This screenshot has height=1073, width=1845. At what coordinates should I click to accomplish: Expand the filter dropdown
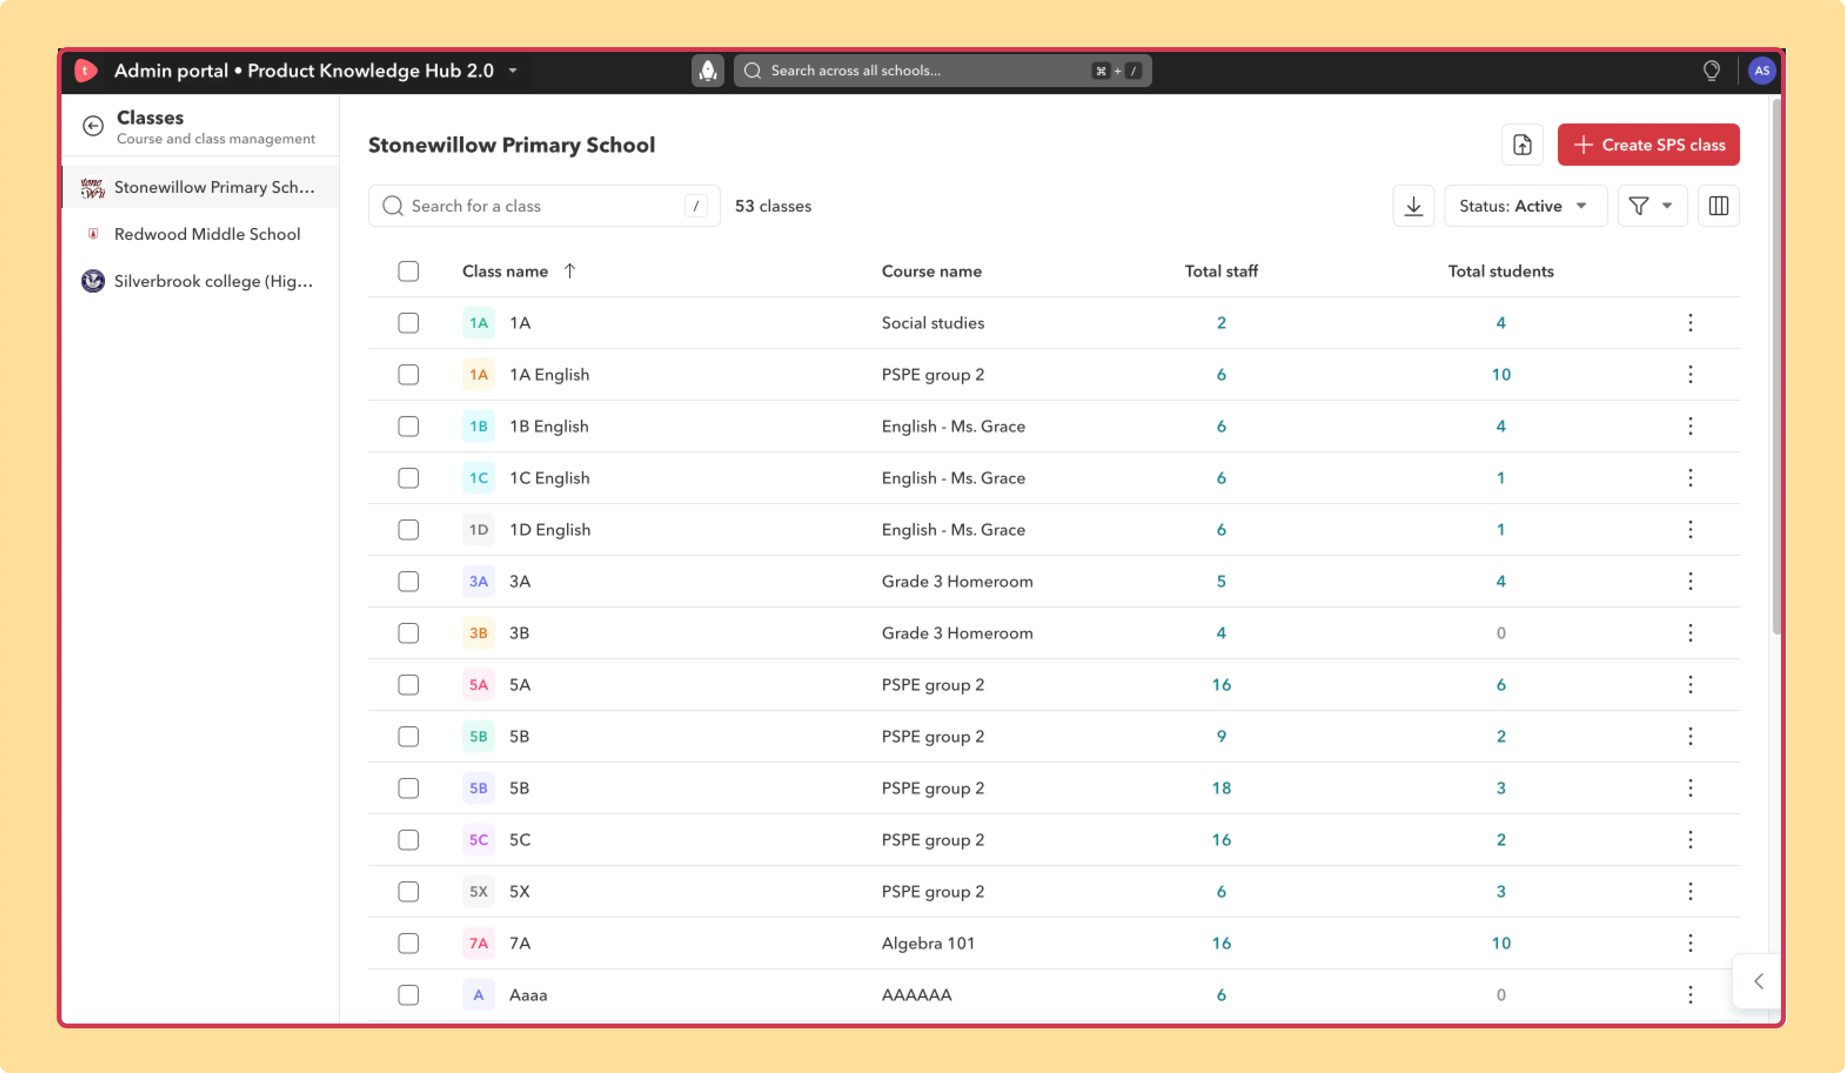[x=1652, y=206]
